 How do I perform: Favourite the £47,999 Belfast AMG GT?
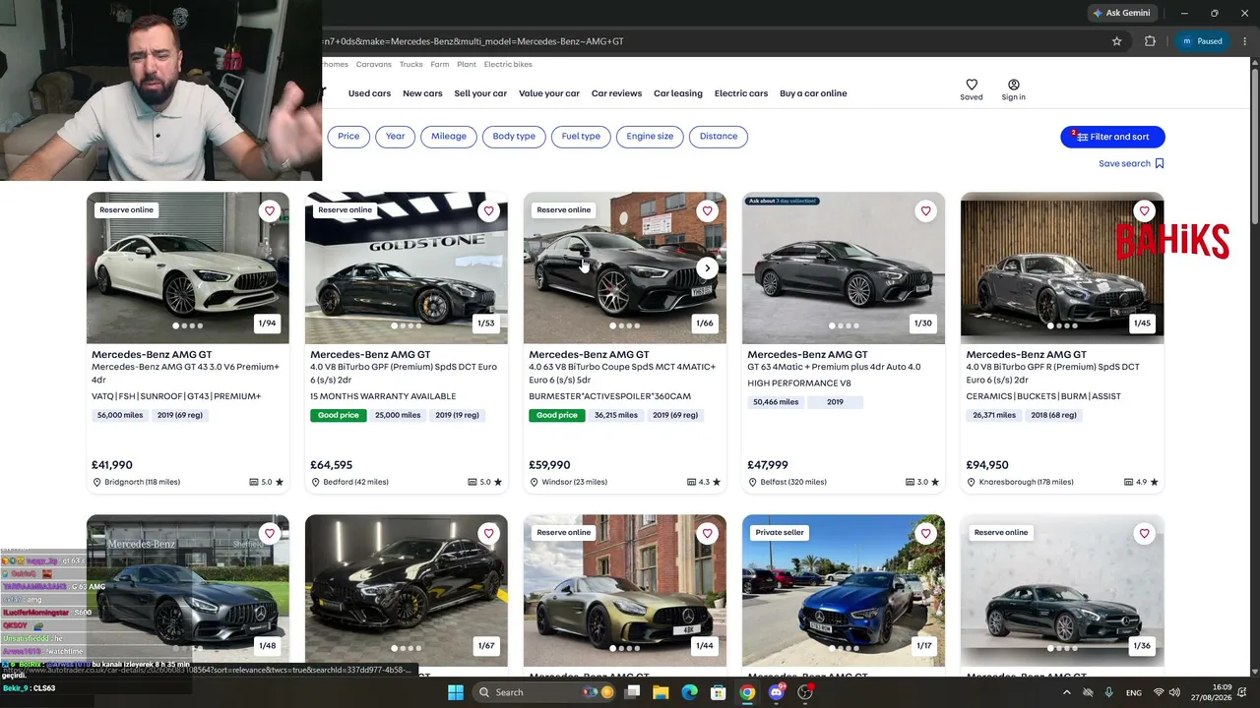click(925, 210)
